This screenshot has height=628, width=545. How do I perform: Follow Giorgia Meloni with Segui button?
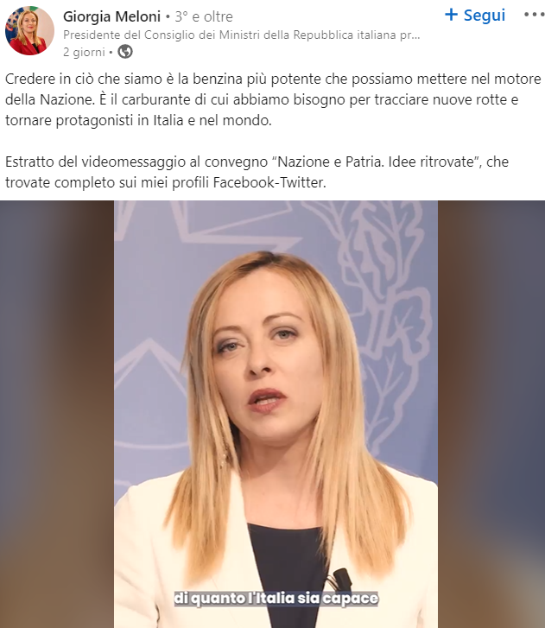(x=475, y=16)
